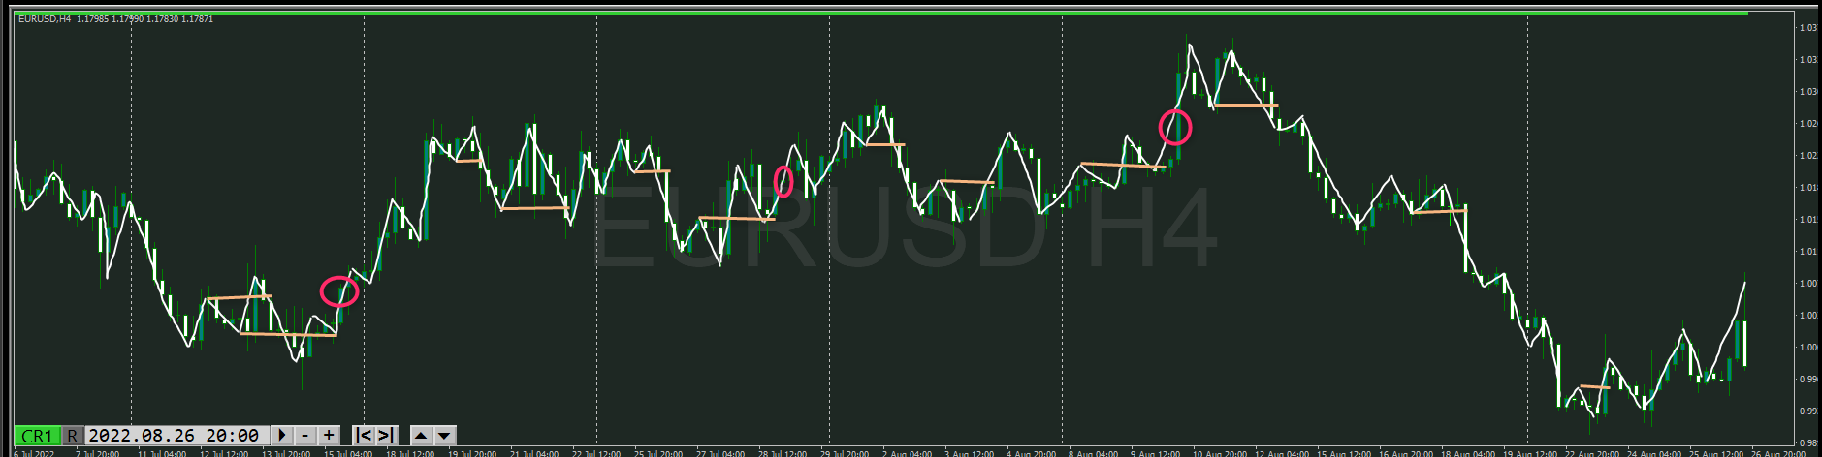Click the orange line near 12 Aug peak
This screenshot has width=1822, height=457.
1245,105
